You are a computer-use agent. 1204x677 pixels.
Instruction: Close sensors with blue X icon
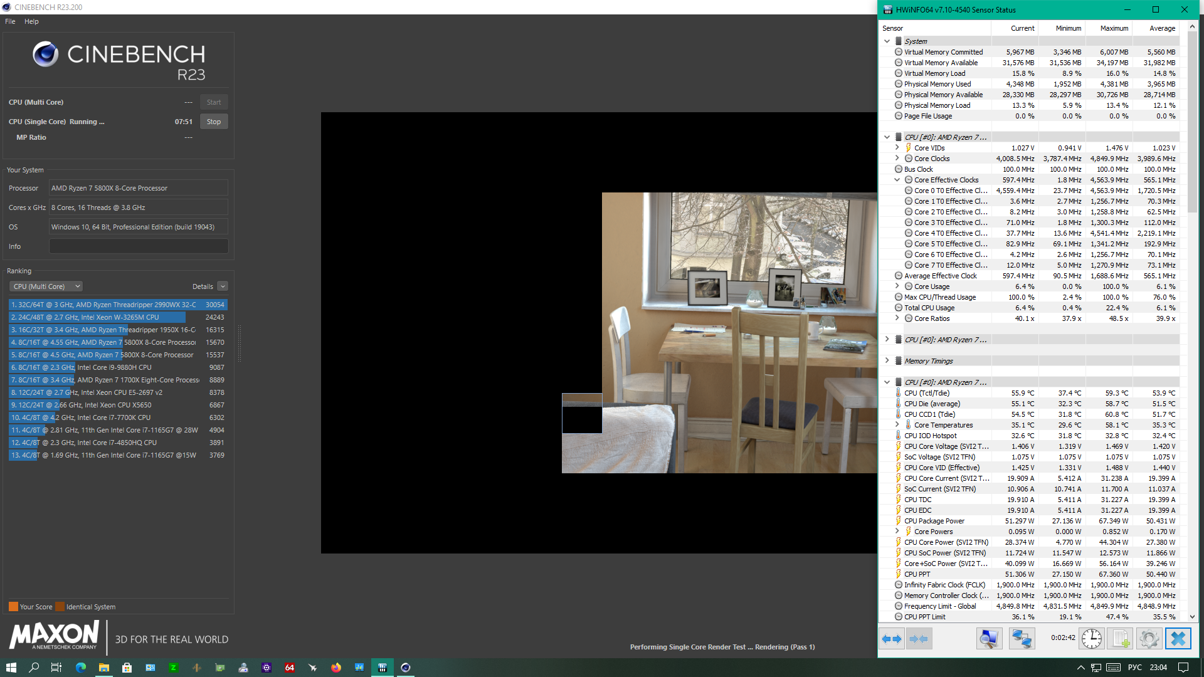(1178, 639)
